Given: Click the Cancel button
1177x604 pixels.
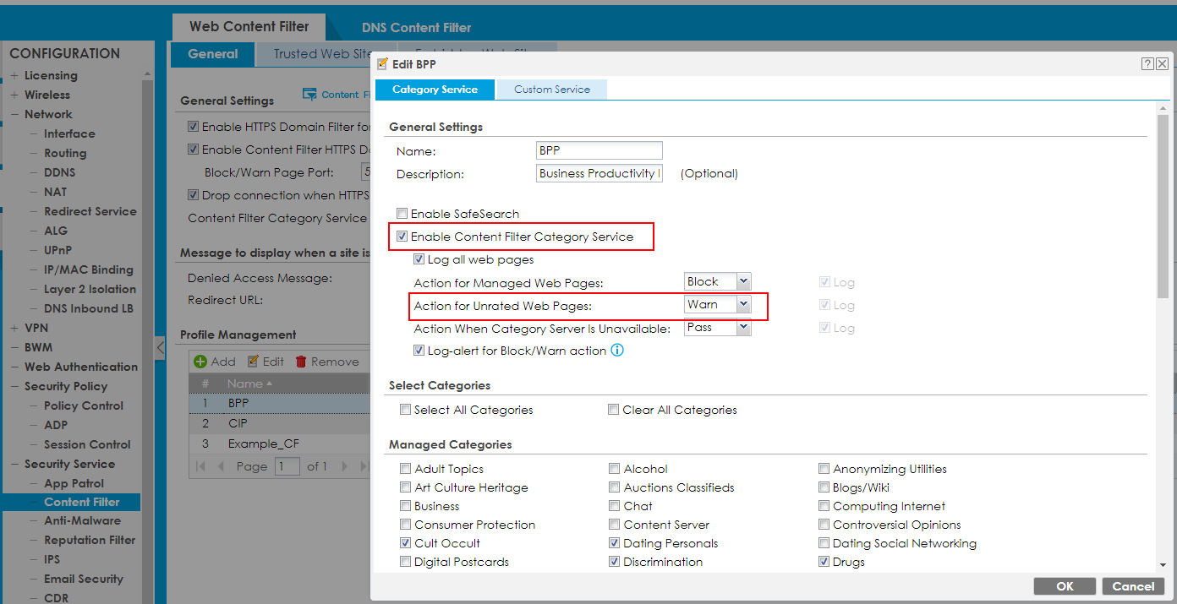Looking at the screenshot, I should (x=1132, y=585).
